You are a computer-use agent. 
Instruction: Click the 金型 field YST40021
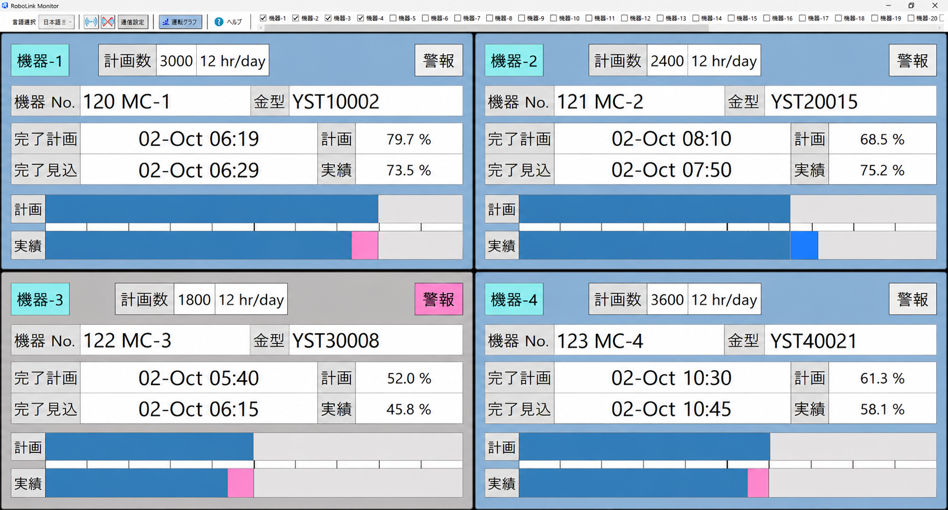coord(850,340)
